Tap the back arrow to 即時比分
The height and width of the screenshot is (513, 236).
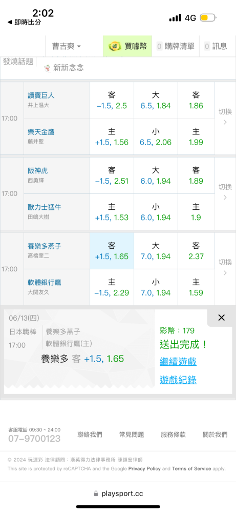pyautogui.click(x=10, y=23)
